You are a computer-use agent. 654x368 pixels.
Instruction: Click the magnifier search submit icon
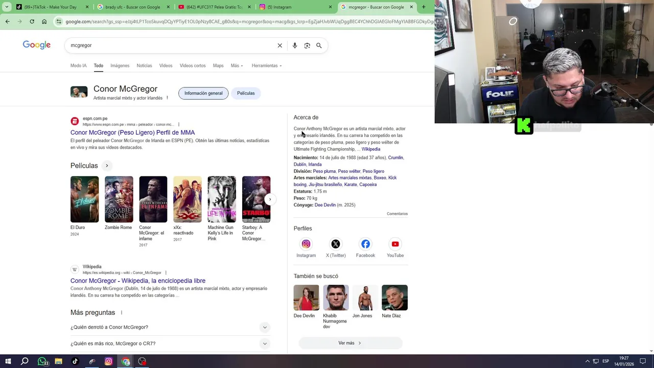click(x=319, y=45)
